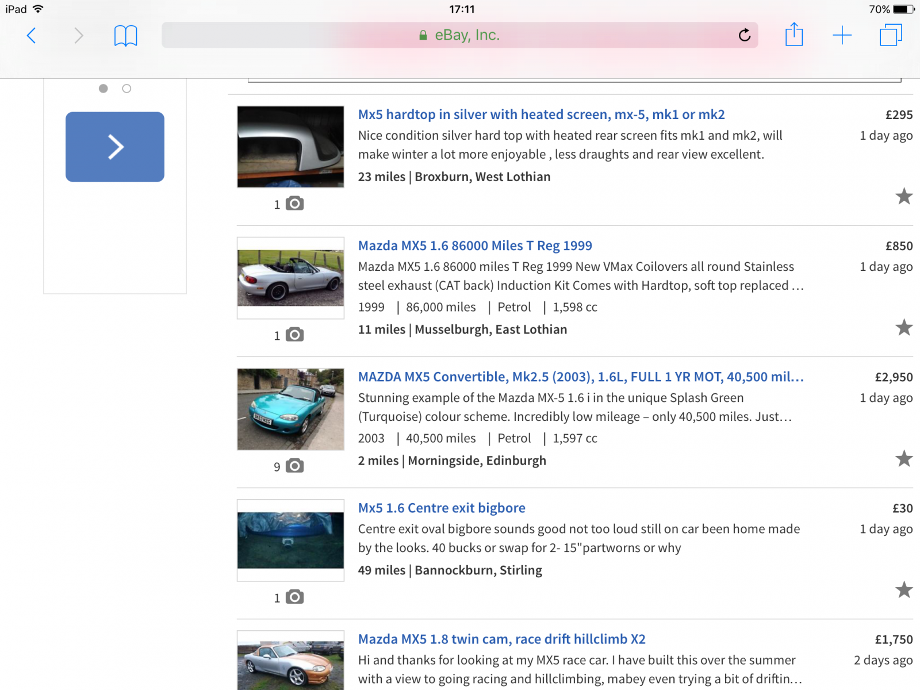Star the Mx5 1.6 Centre exit bigbore listing
This screenshot has height=690, width=920.
pyautogui.click(x=904, y=589)
